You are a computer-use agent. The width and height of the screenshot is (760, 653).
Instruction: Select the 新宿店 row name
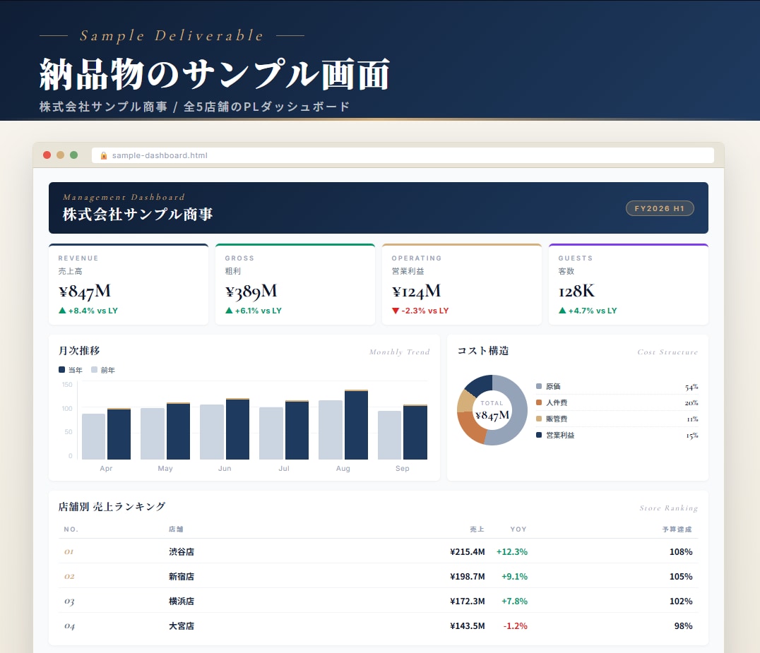point(182,576)
